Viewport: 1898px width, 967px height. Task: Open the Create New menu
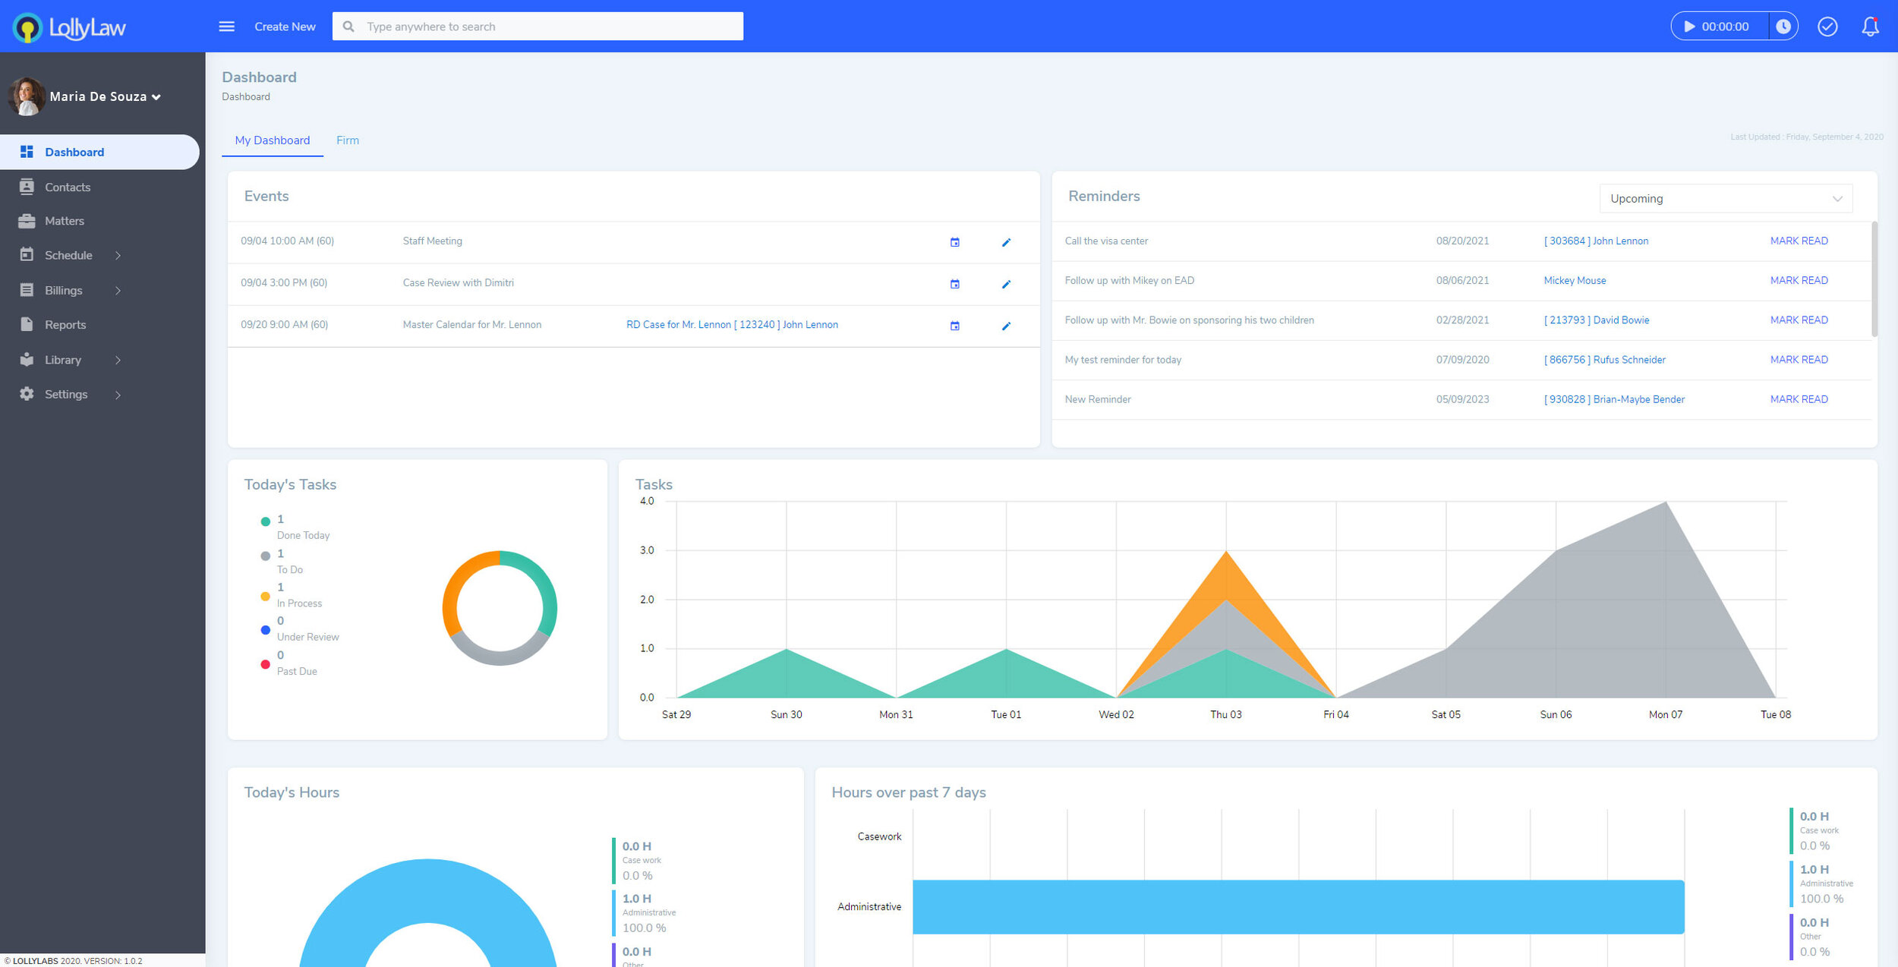[x=285, y=27]
